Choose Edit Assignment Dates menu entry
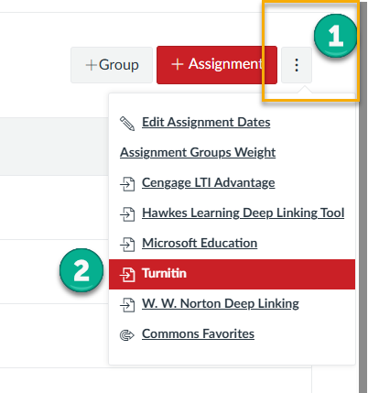 (206, 122)
